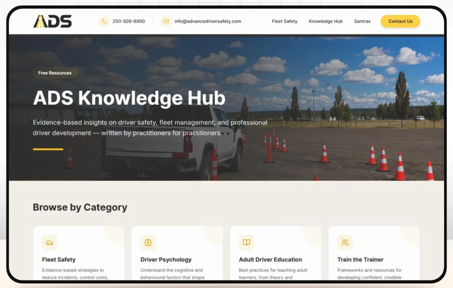Click the ADS Knowledge Hub hero heading

129,98
